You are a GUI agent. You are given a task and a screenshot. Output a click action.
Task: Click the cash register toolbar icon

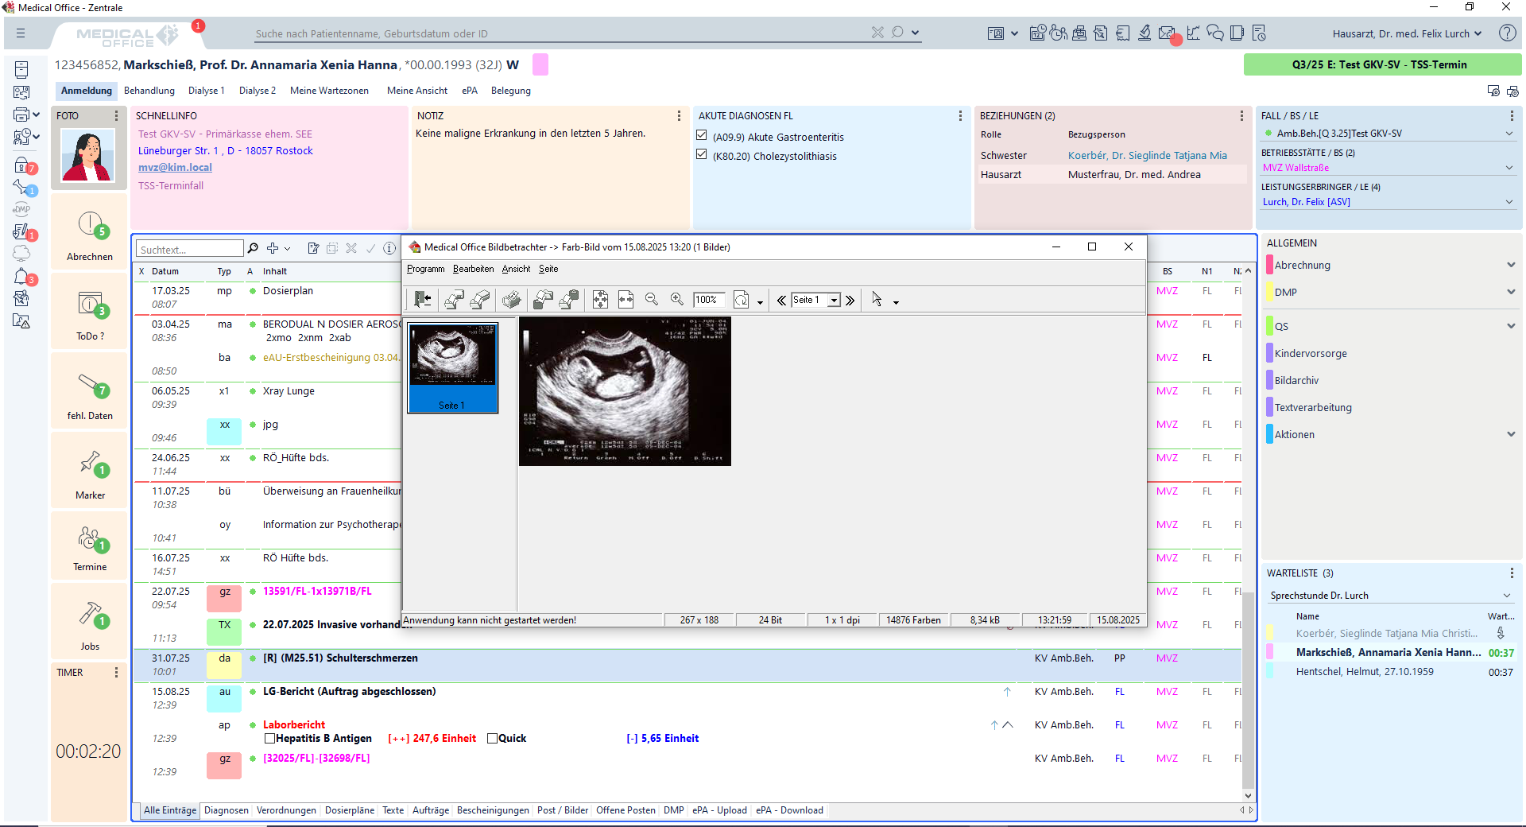coord(1079,33)
